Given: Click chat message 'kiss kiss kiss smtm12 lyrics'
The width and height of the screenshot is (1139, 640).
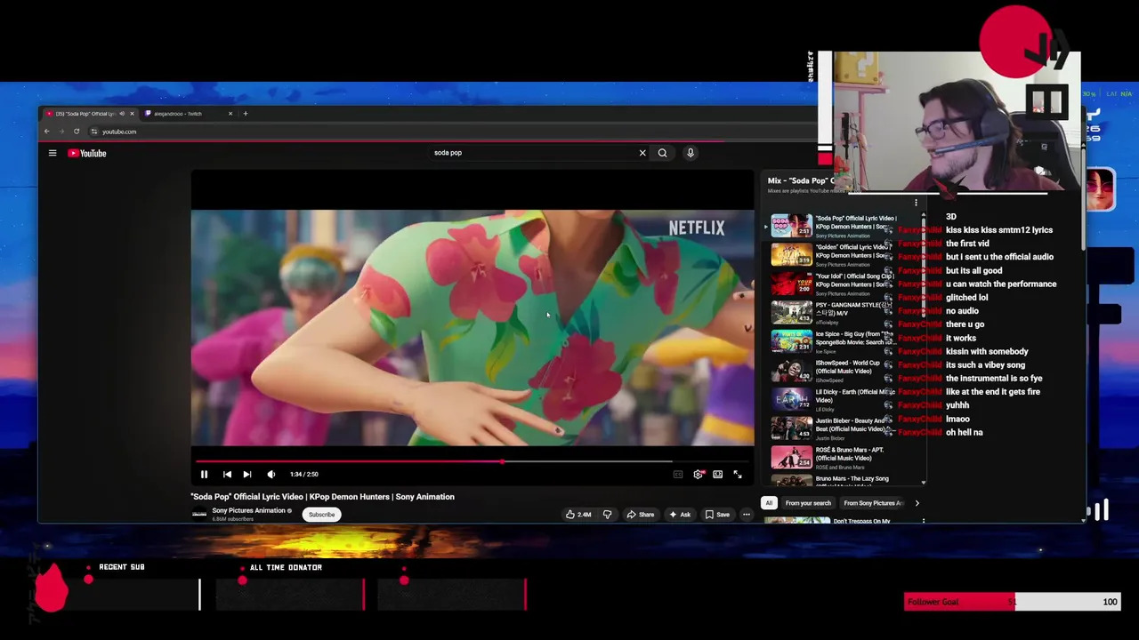Looking at the screenshot, I should (998, 230).
